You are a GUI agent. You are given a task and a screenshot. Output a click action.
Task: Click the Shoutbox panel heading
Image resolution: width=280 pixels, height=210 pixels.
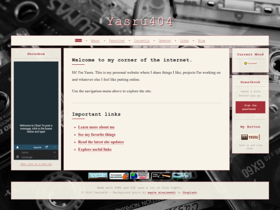(36, 54)
